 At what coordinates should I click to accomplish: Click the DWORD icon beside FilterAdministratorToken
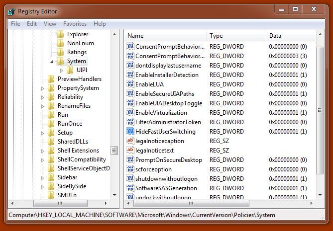click(x=130, y=122)
